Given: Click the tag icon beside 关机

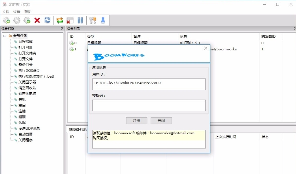Looking at the screenshot, I should point(16,100).
